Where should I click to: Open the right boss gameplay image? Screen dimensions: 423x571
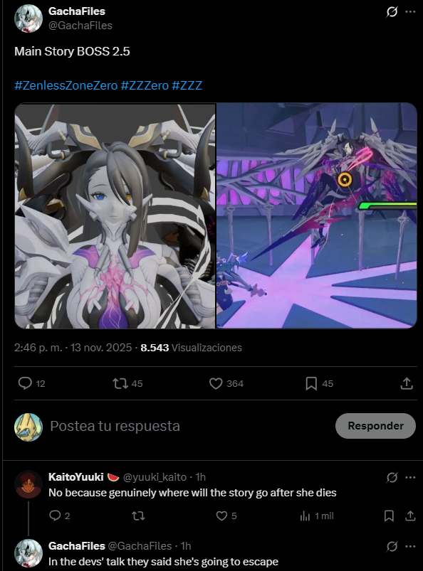tap(316, 216)
